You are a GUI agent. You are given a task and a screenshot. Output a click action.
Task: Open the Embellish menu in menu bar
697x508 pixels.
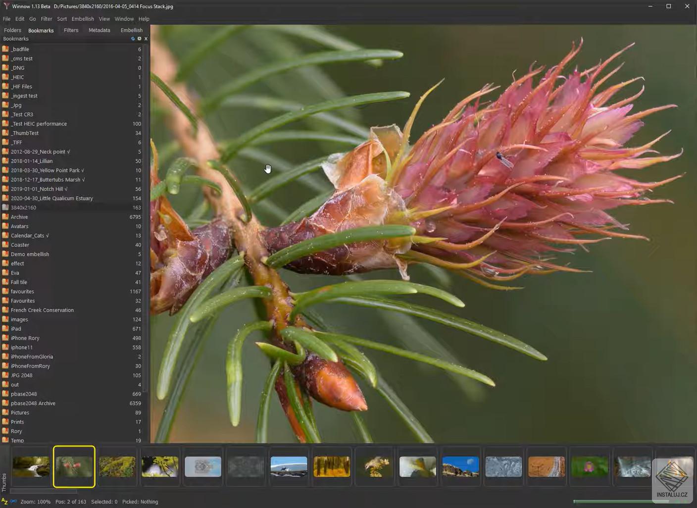coord(82,19)
